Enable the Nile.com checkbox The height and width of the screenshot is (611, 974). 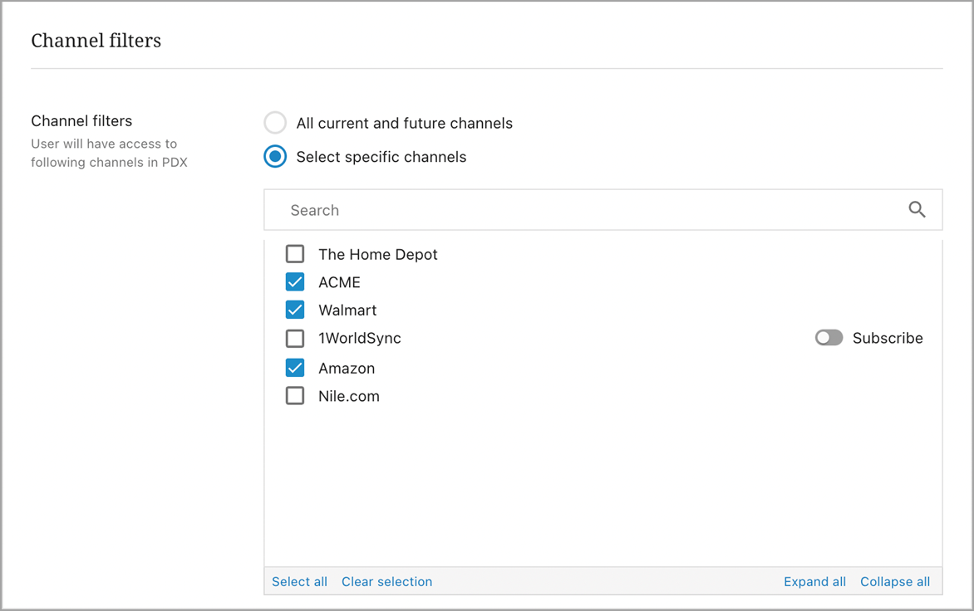point(295,396)
